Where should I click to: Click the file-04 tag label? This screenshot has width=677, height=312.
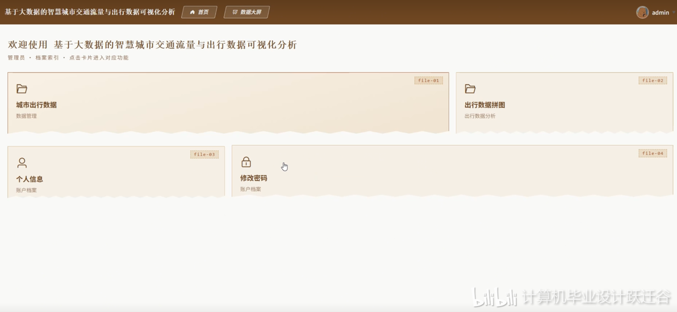pos(653,153)
